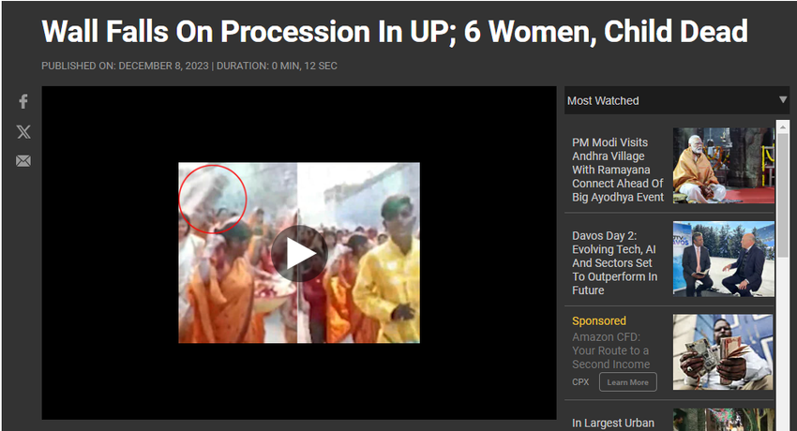The width and height of the screenshot is (797, 431).
Task: Open In Largest Urban story link
Action: (x=613, y=423)
